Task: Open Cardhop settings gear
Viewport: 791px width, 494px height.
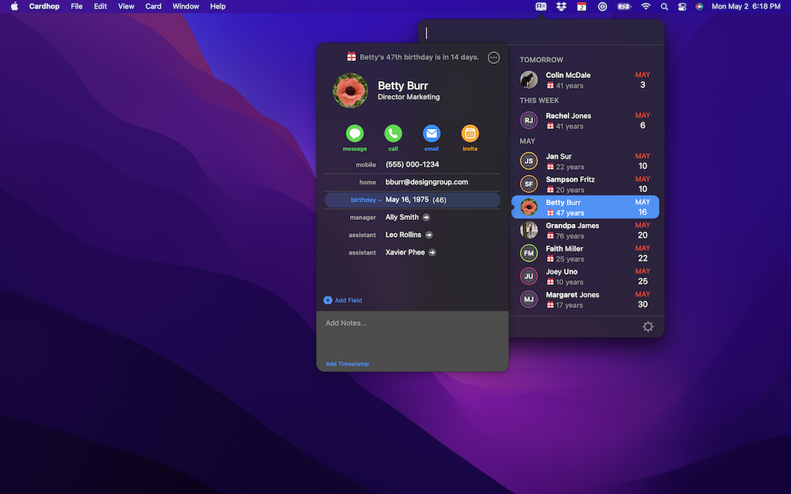Action: (648, 327)
